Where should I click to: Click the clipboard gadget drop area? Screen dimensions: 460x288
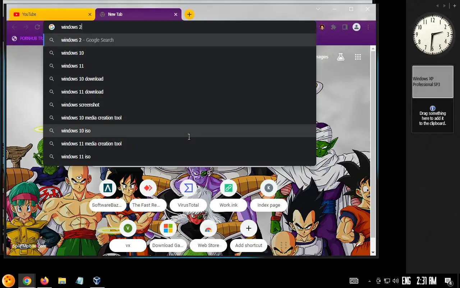click(433, 116)
